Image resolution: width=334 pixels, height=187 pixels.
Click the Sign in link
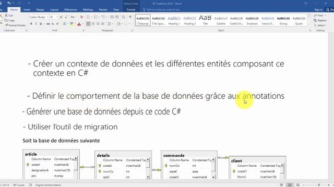318,9
